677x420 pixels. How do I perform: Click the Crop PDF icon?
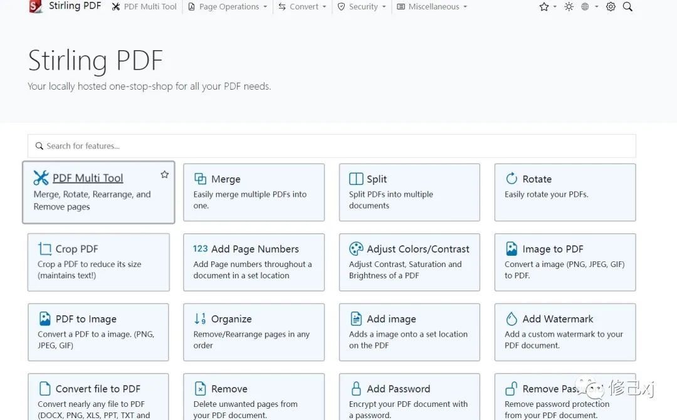45,249
